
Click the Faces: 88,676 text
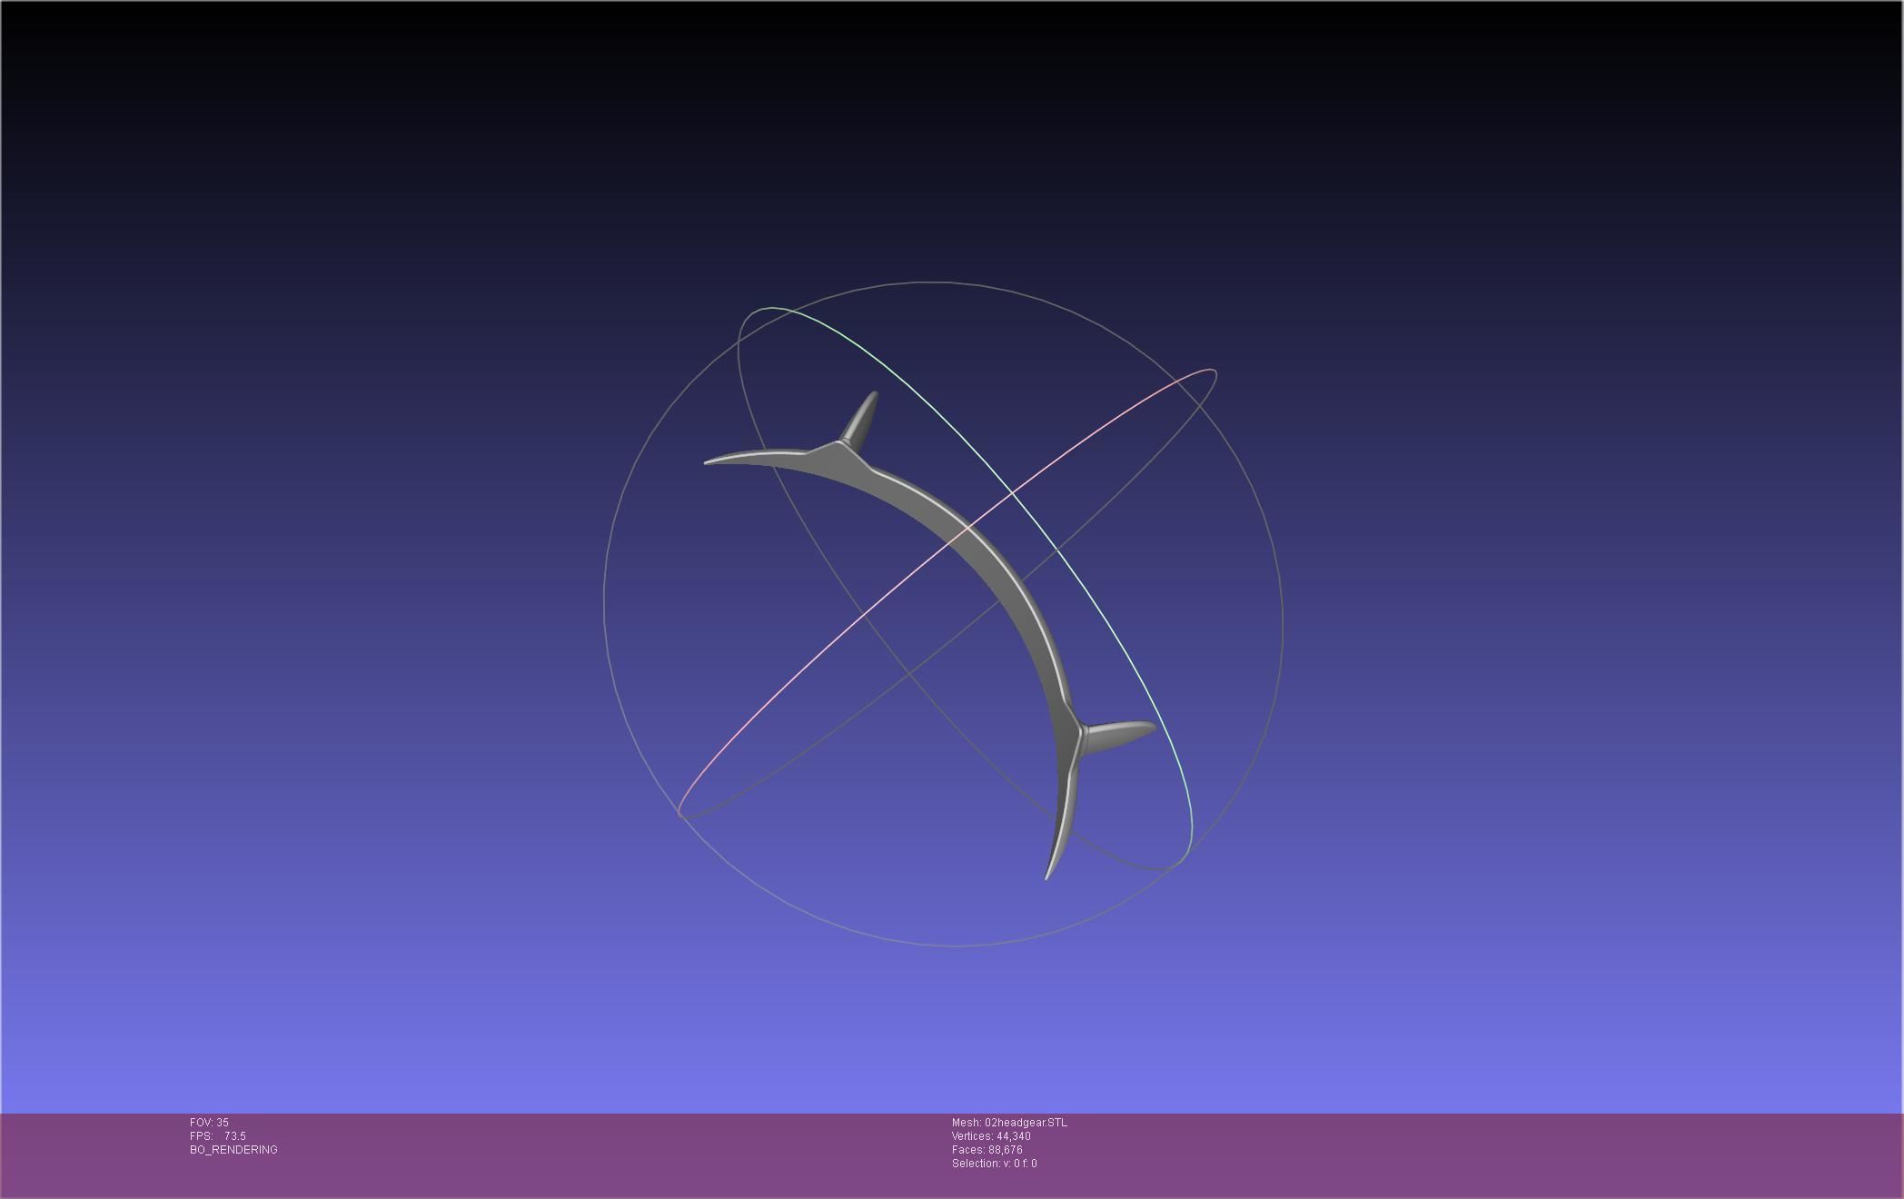click(x=987, y=1150)
